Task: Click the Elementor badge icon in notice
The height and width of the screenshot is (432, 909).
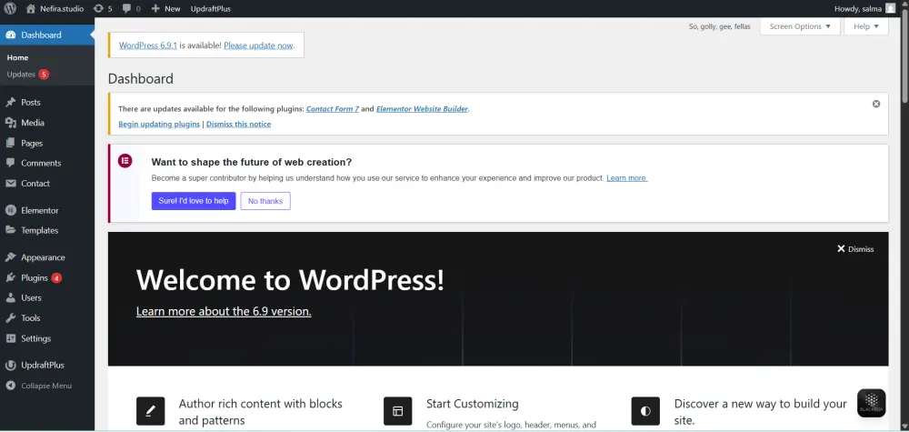Action: pyautogui.click(x=125, y=161)
